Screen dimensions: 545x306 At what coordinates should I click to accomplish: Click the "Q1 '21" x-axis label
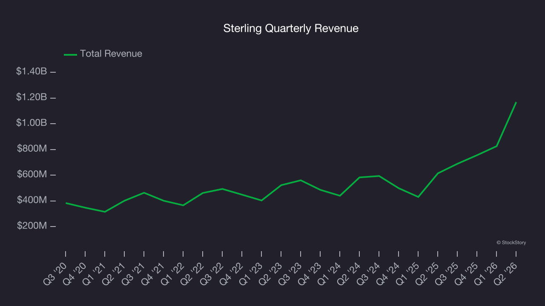point(95,273)
